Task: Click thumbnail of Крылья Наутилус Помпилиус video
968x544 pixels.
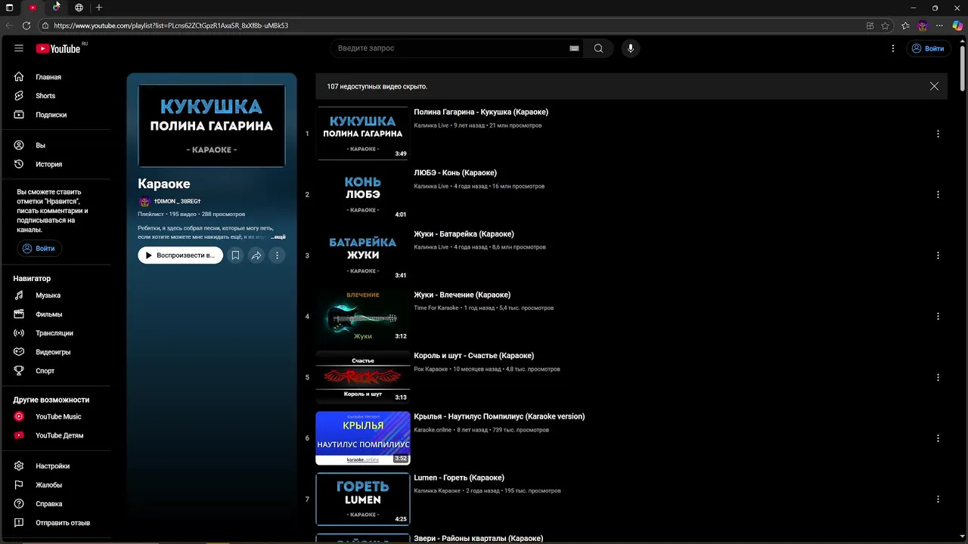Action: [363, 438]
